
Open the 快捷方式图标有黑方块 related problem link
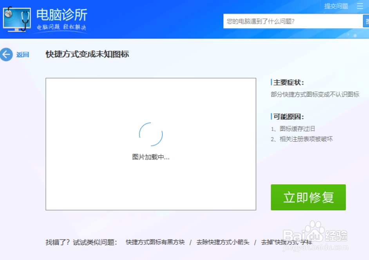(x=155, y=242)
